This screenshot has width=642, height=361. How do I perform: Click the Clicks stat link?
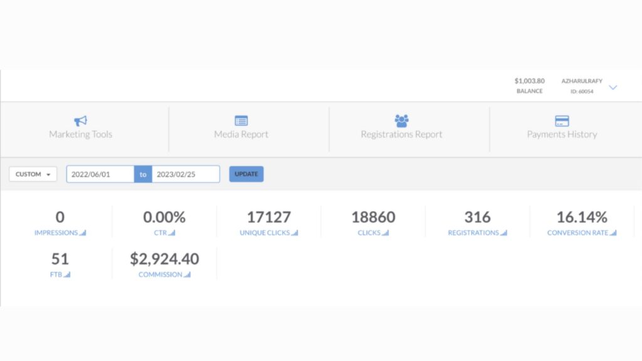click(x=369, y=233)
